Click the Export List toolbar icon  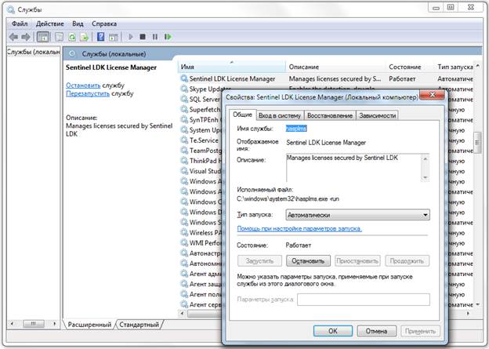coord(85,37)
